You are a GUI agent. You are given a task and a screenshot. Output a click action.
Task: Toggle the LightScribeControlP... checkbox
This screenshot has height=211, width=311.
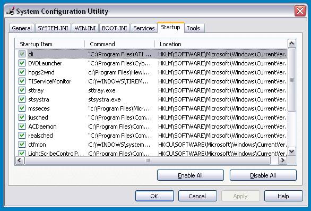point(22,153)
